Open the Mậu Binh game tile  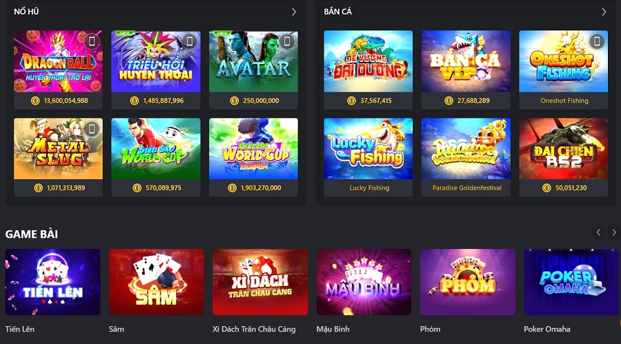pos(364,282)
